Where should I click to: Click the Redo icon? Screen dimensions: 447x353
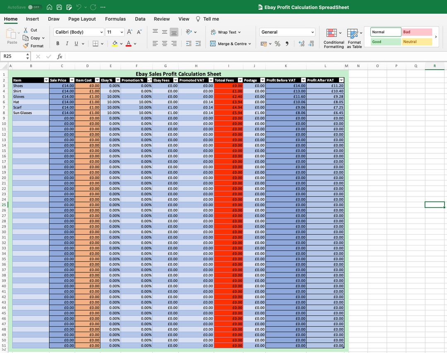(x=93, y=7)
